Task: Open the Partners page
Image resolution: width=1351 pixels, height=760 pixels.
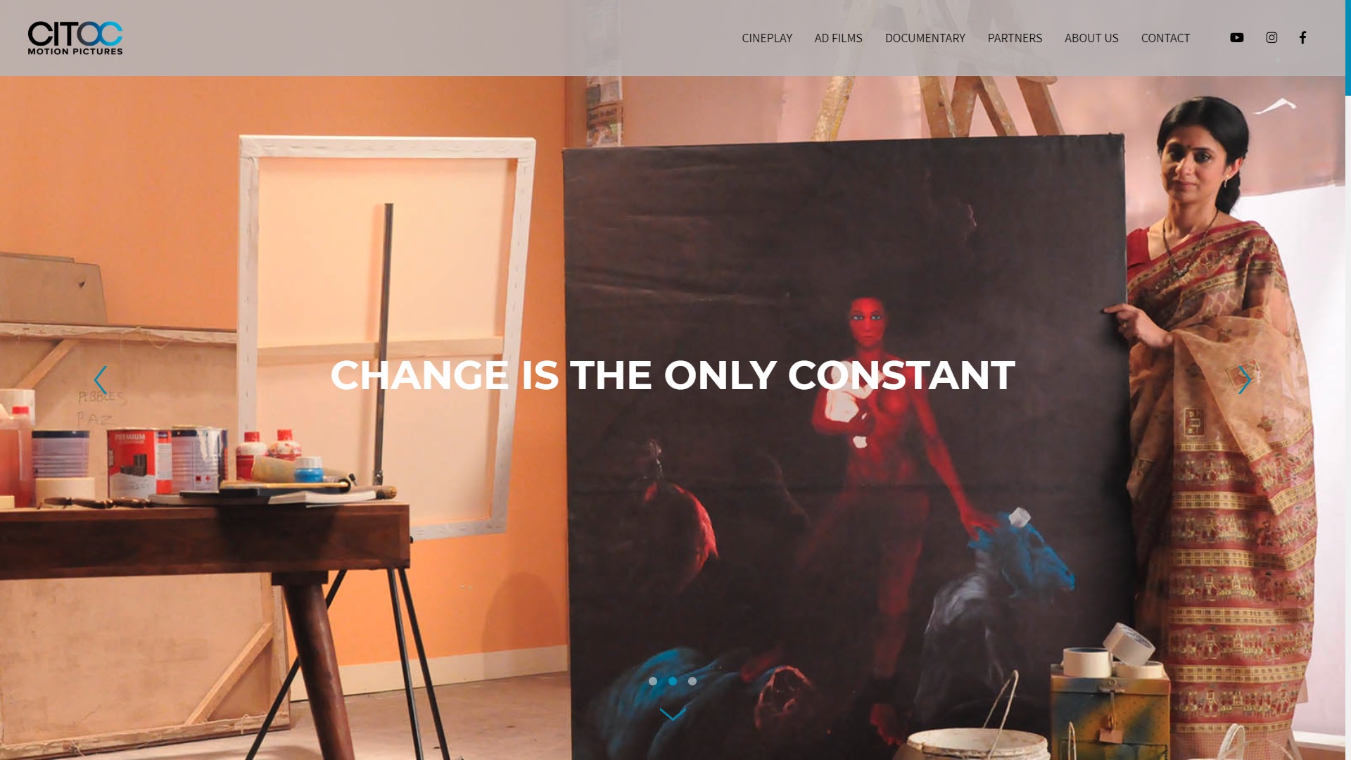Action: tap(1015, 38)
